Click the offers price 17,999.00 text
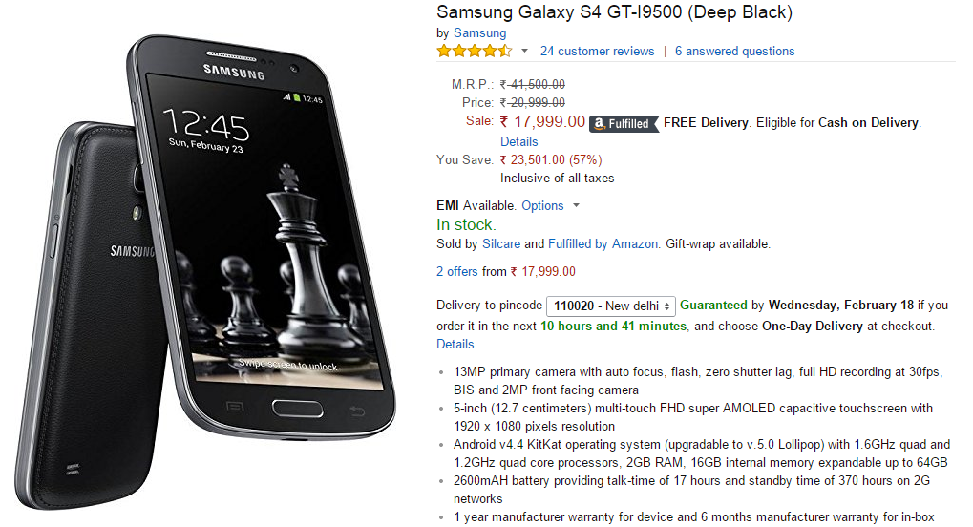The height and width of the screenshot is (527, 973). click(x=543, y=271)
